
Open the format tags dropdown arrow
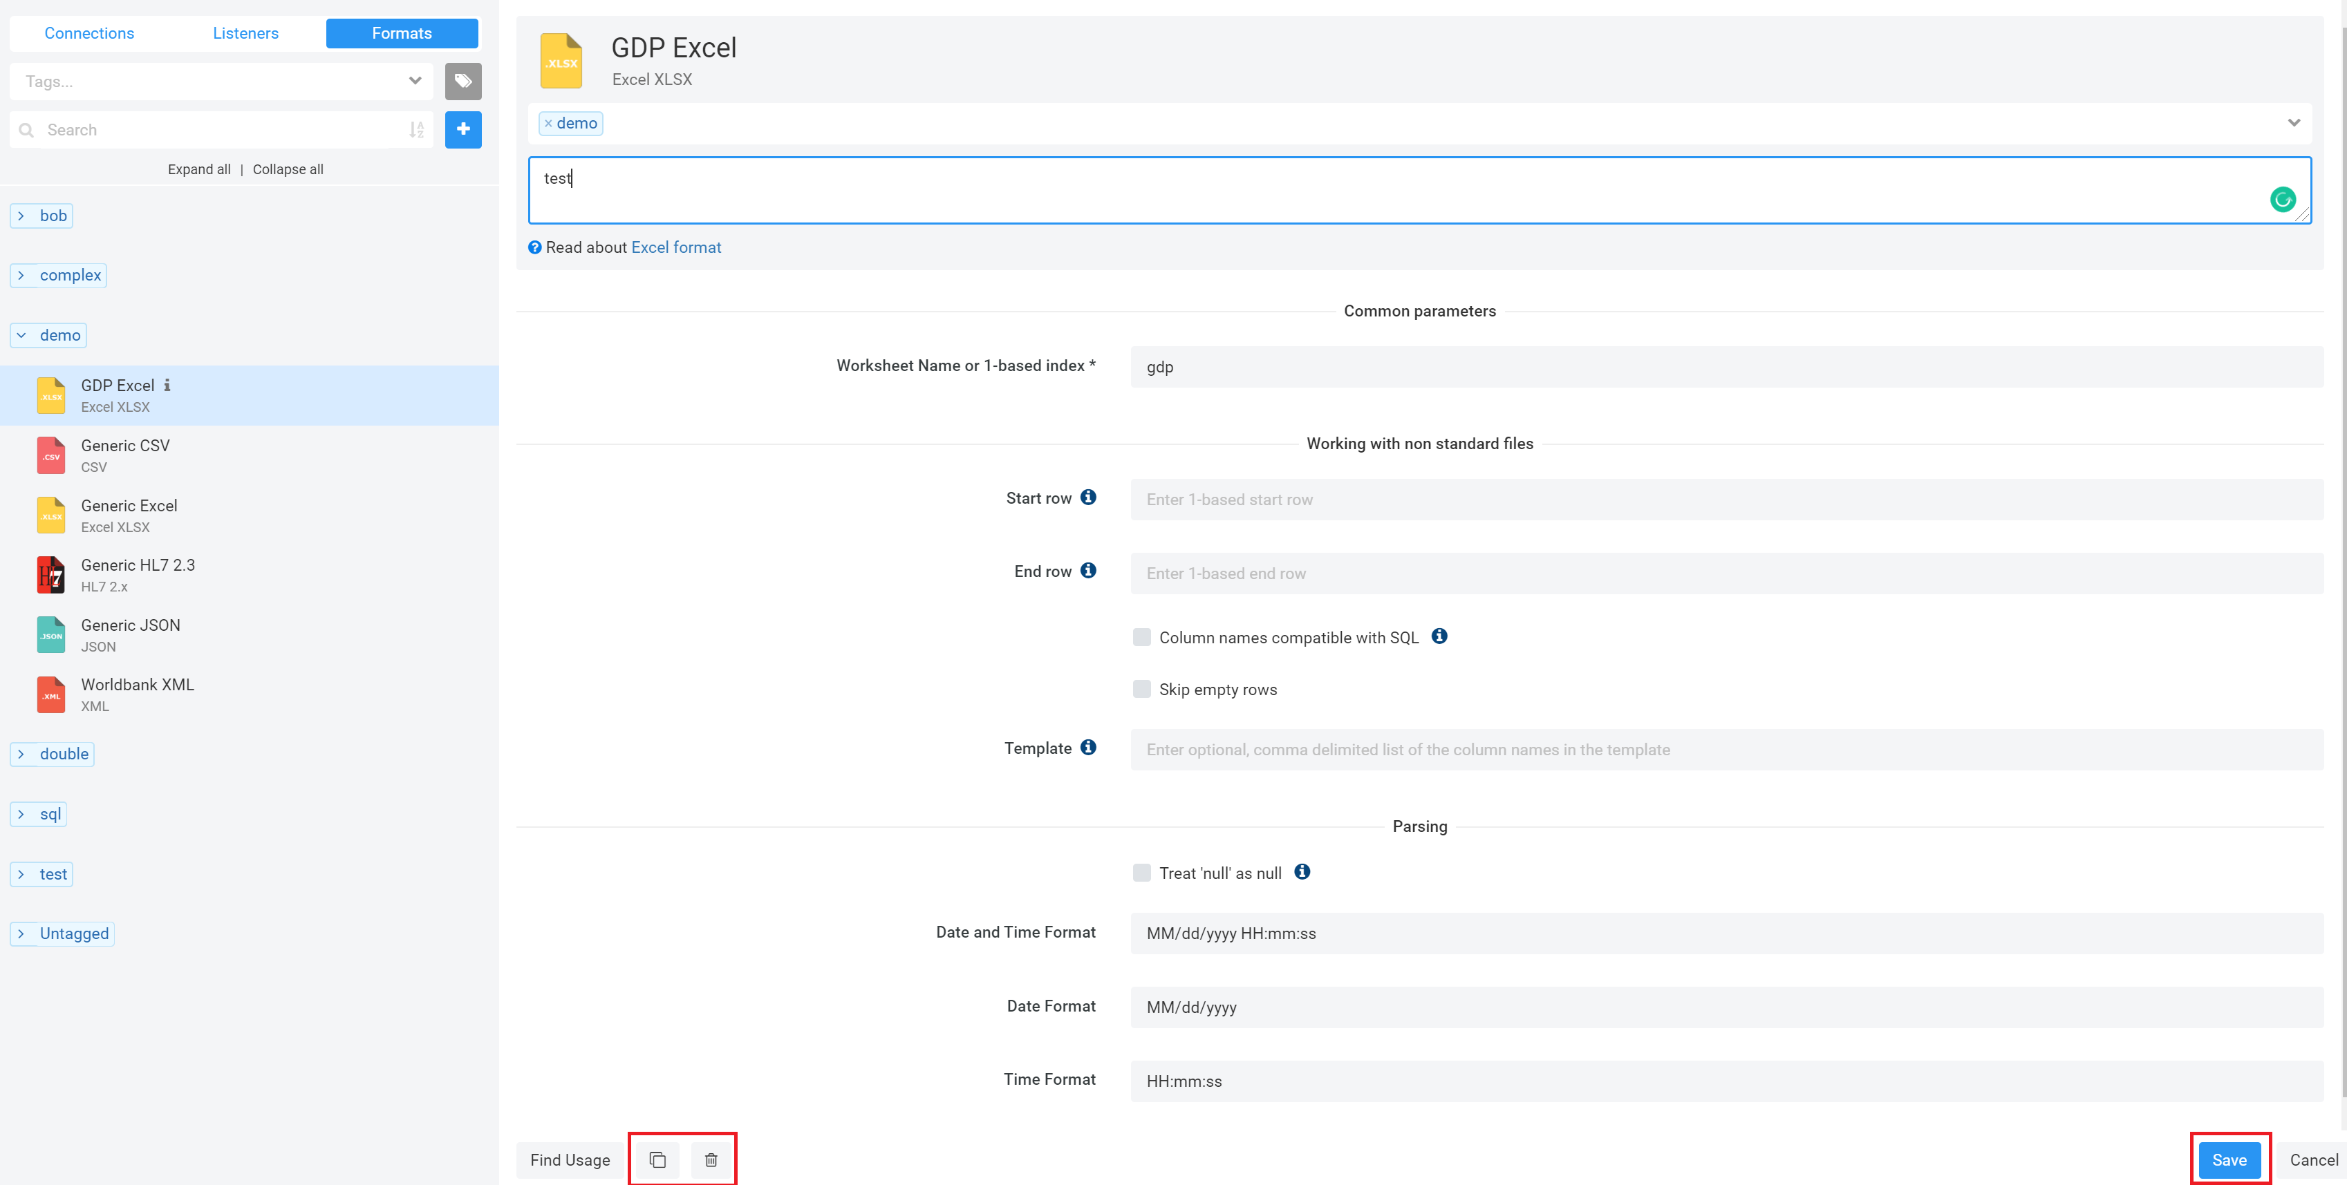click(x=2293, y=123)
